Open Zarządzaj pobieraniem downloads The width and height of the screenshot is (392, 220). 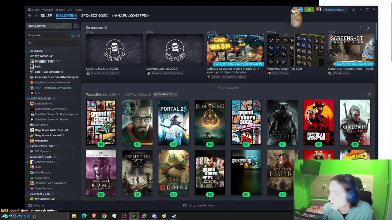(199, 206)
